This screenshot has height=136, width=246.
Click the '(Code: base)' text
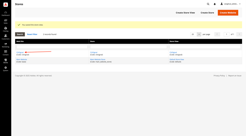click(x=21, y=62)
